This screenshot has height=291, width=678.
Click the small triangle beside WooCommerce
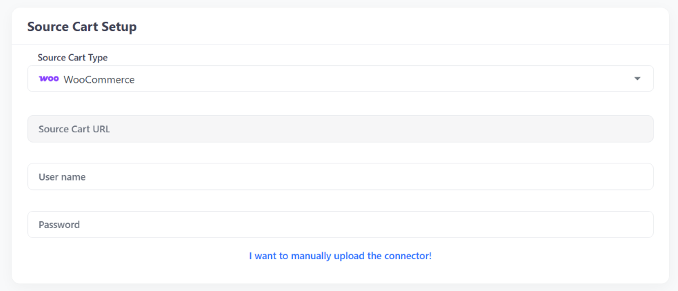pos(637,79)
